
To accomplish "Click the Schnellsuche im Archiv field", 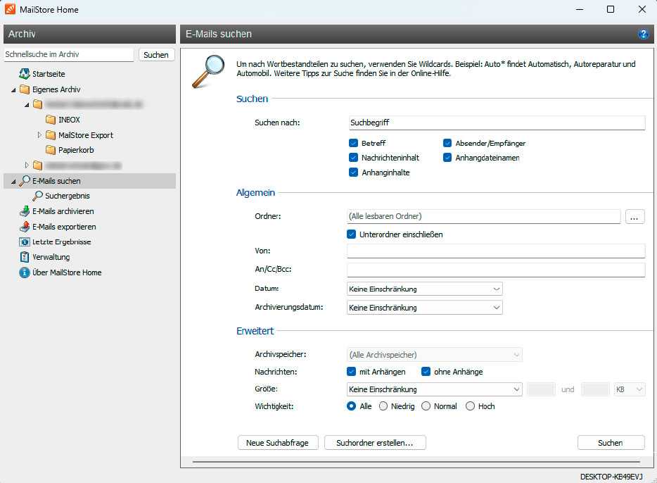I will coord(69,54).
